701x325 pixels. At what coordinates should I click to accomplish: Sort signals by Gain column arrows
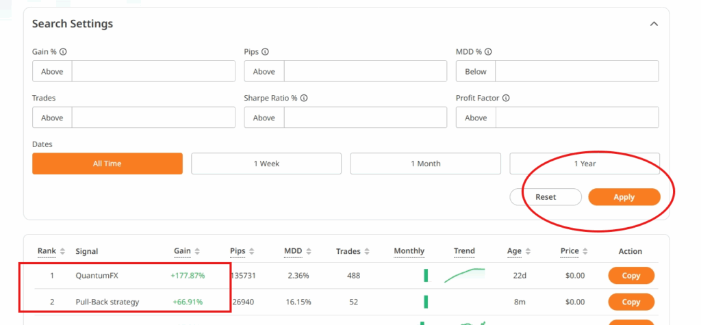tap(196, 251)
